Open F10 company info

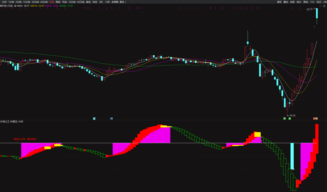pyautogui.click(x=312, y=2)
